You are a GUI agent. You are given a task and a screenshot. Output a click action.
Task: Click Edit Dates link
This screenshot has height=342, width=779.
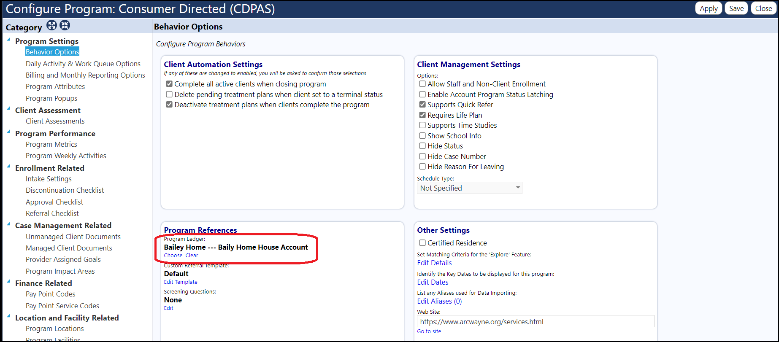click(x=433, y=282)
